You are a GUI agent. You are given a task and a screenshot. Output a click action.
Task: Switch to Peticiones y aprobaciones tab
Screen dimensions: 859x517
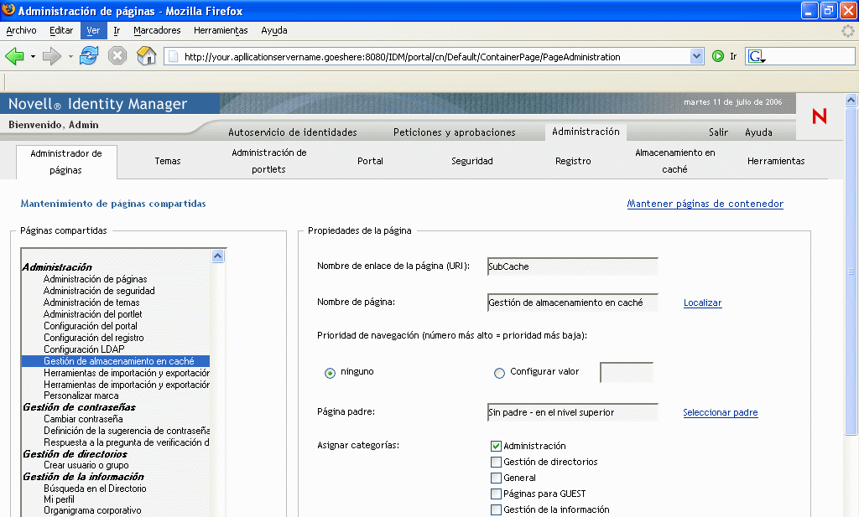pos(454,132)
